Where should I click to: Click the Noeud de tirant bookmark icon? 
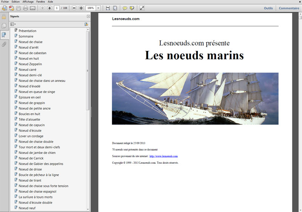16,180
